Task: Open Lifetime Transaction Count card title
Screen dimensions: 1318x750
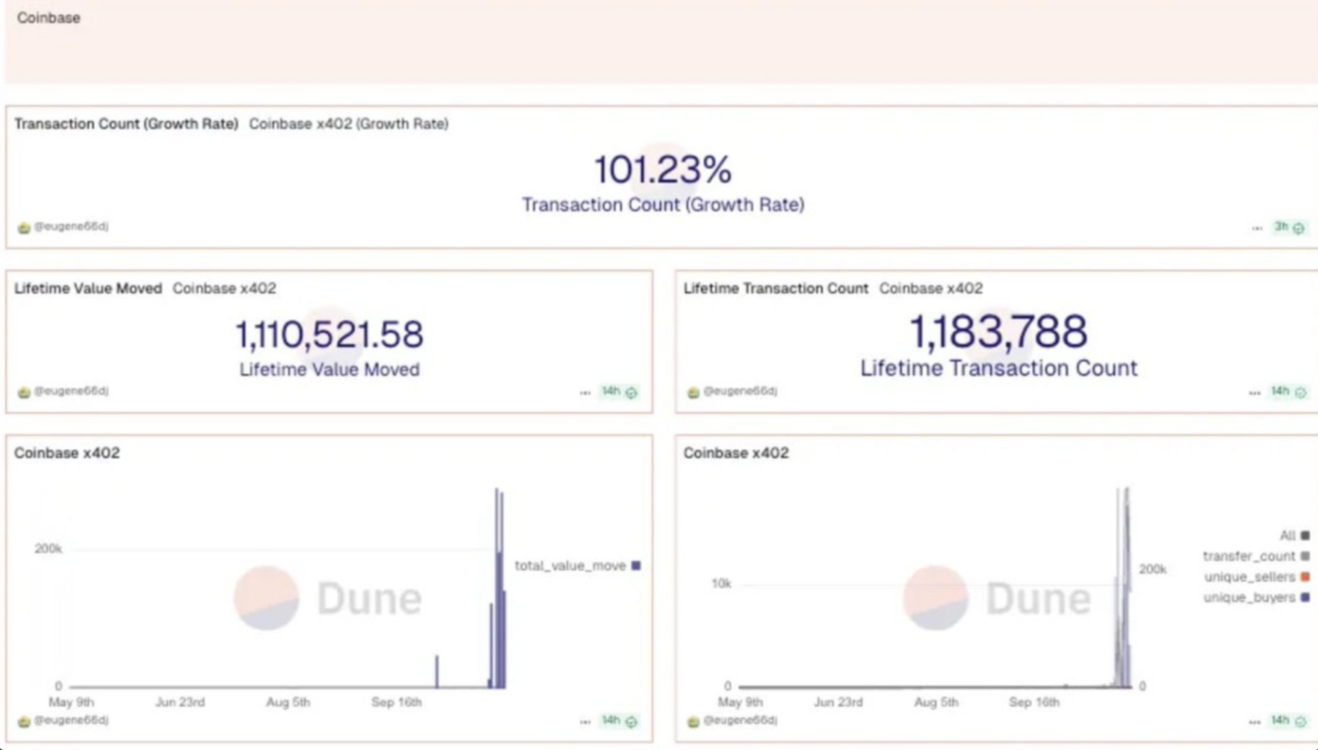Action: [x=776, y=288]
